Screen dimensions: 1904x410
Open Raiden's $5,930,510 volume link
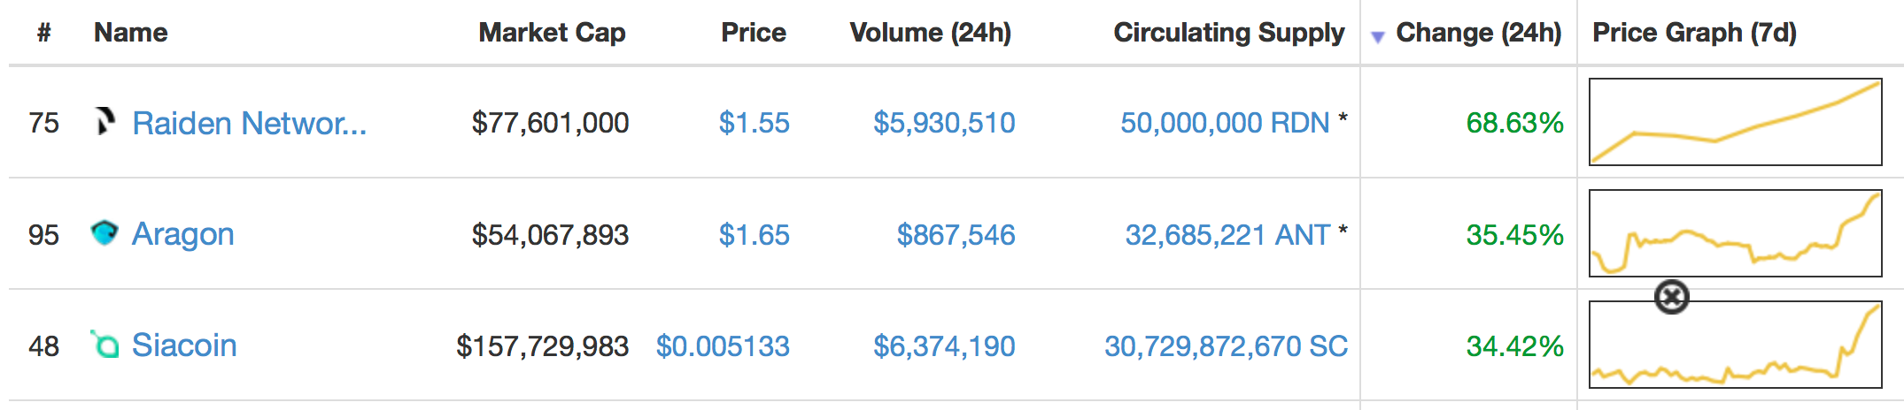944,123
